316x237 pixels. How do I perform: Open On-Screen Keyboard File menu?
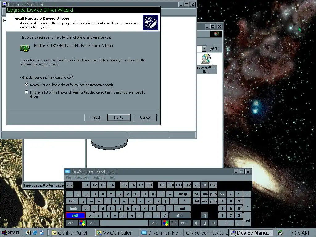point(69,177)
